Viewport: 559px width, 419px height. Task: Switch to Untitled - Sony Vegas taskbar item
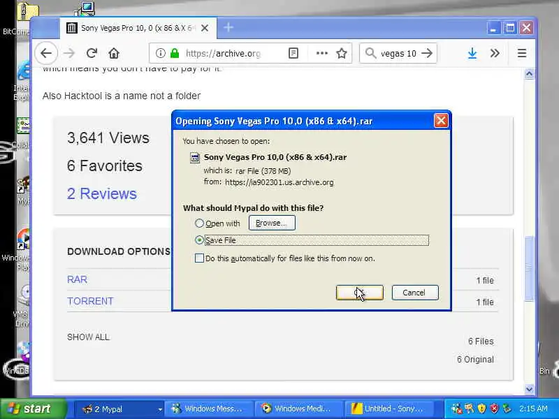[390, 409]
